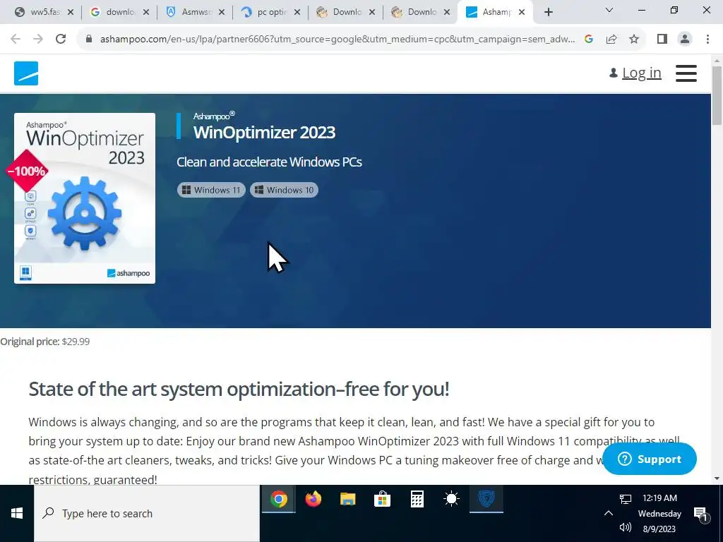
Task: Click the Clean and accelerate Windows PCs text
Action: coord(269,162)
